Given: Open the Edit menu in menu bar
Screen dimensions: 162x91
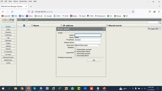Looking at the screenshot, I should pyautogui.click(x=6, y=1).
